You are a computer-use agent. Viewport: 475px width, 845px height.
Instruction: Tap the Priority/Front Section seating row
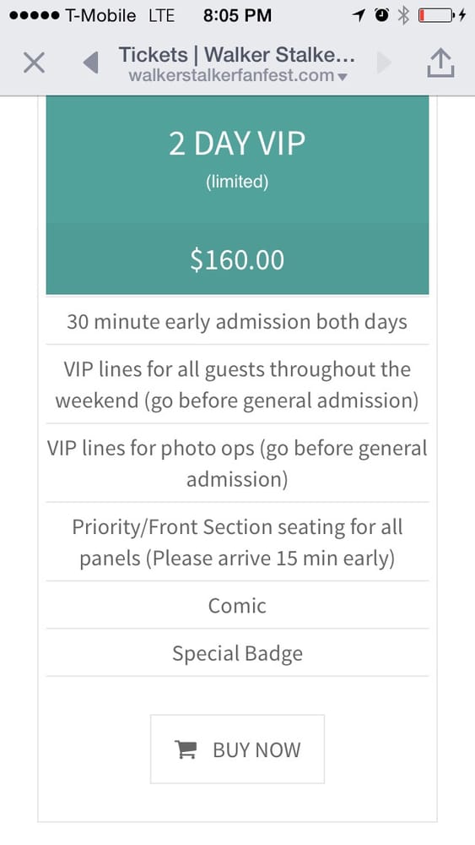pyautogui.click(x=237, y=542)
